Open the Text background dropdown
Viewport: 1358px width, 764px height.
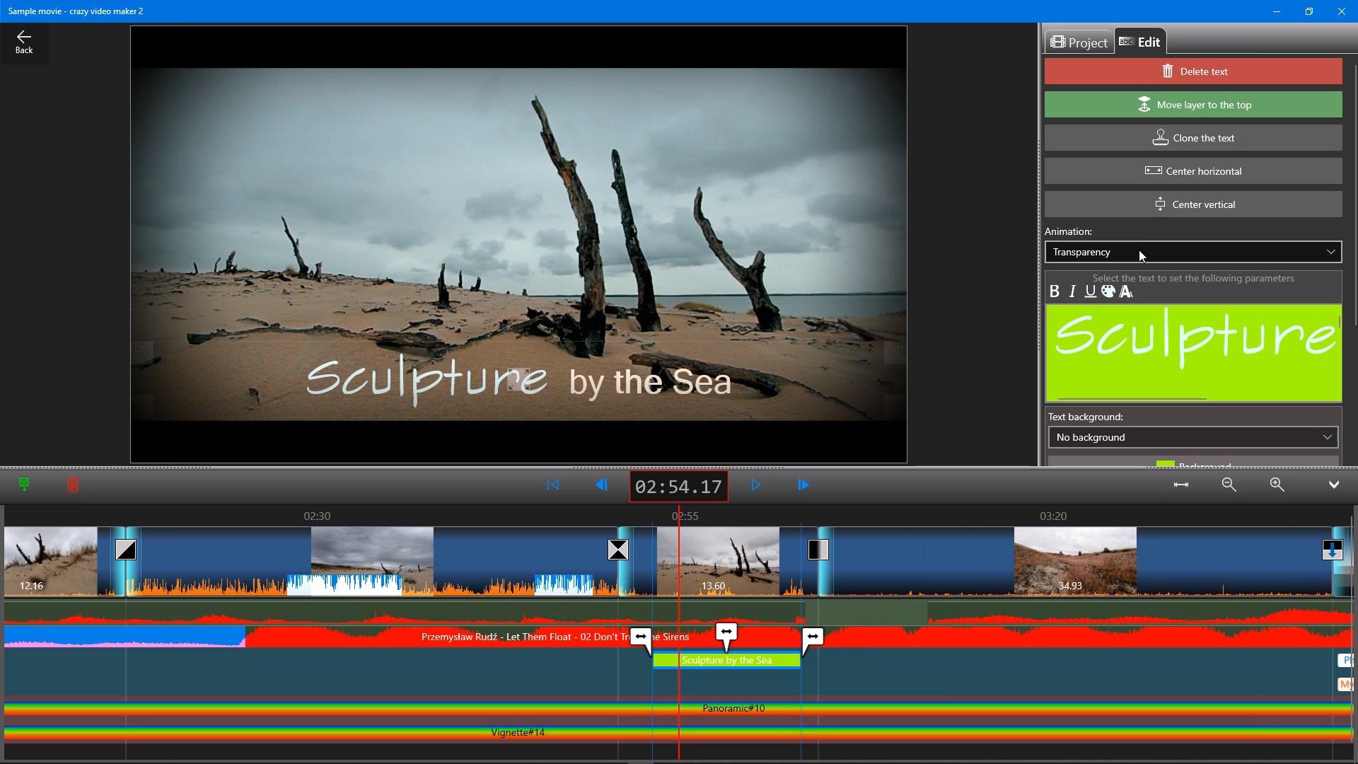[1193, 437]
